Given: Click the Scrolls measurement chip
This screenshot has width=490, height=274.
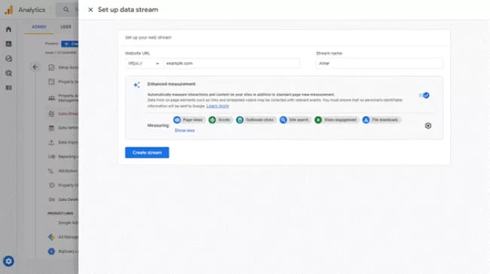Looking at the screenshot, I should point(220,120).
